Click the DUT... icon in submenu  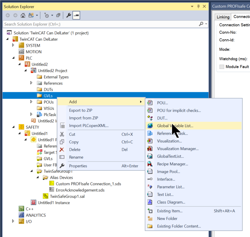pos(150,118)
